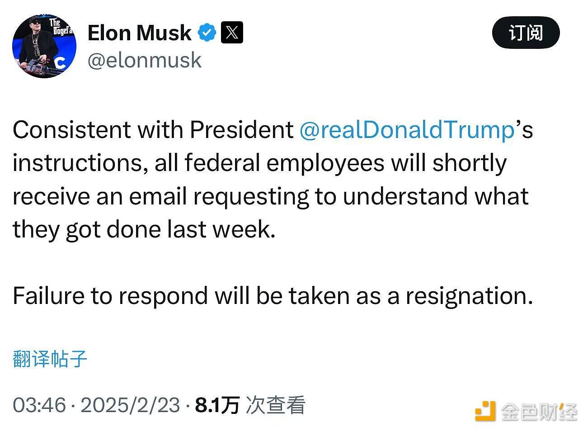Viewport: 583px width, 427px height.
Task: Click the black X affiliation badge
Action: [232, 33]
